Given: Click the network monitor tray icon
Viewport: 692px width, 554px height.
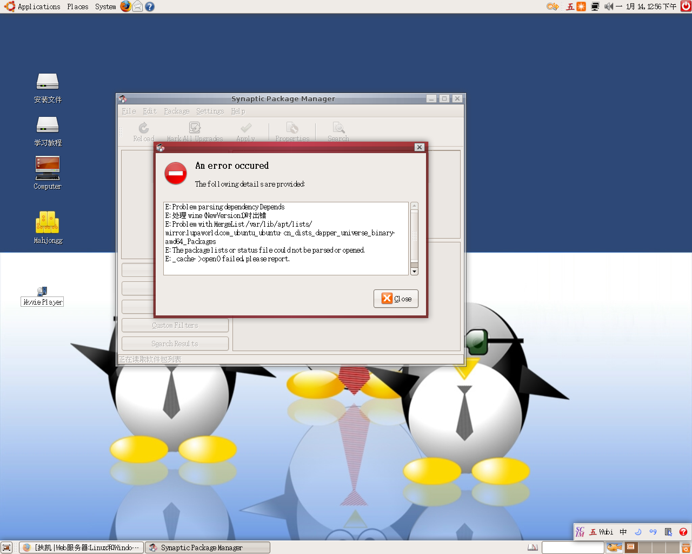Looking at the screenshot, I should coord(595,6).
